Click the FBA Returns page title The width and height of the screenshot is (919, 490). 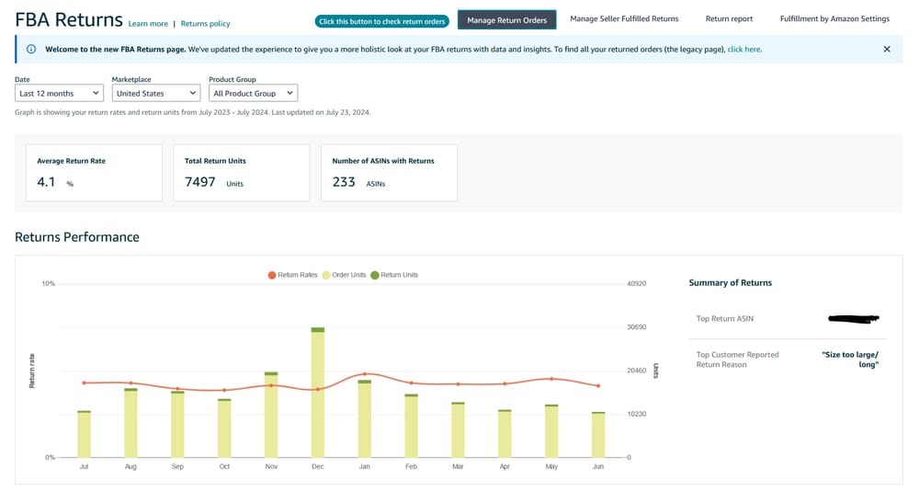tap(69, 19)
